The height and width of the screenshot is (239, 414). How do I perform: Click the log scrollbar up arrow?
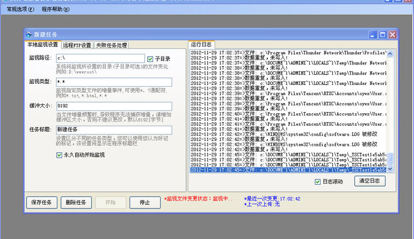tap(390, 54)
